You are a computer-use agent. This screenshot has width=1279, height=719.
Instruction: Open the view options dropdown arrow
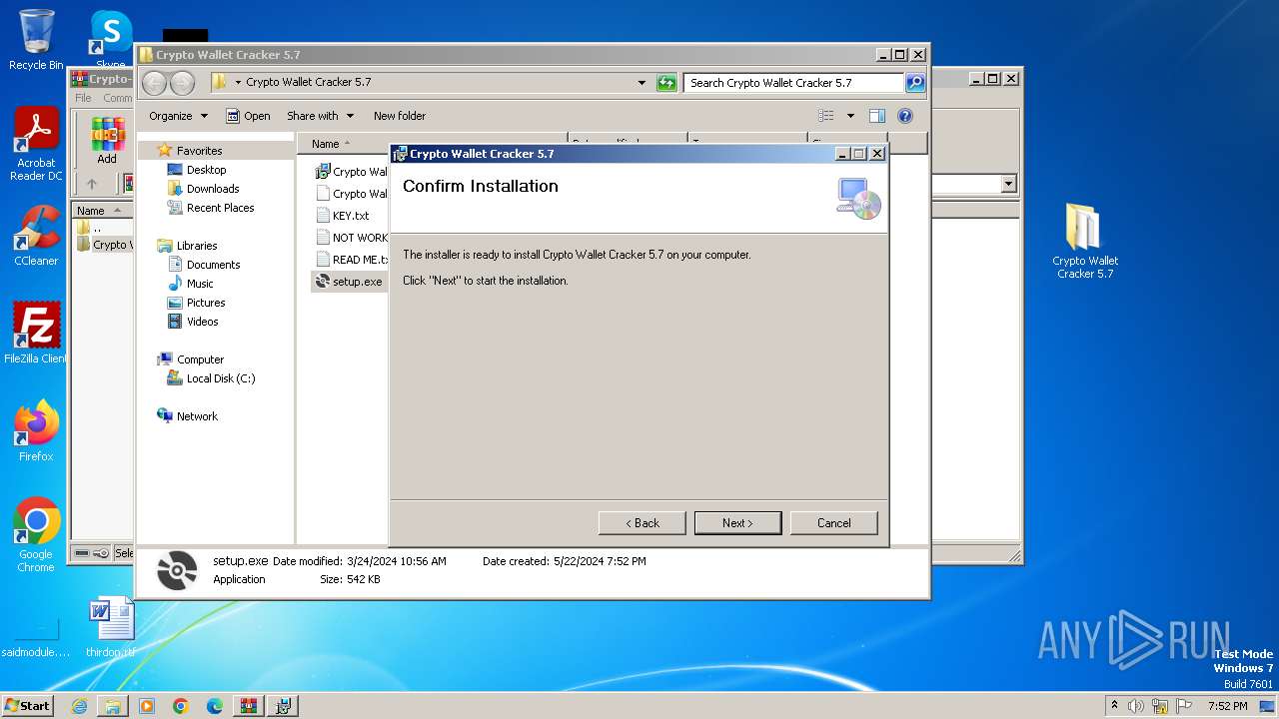850,116
